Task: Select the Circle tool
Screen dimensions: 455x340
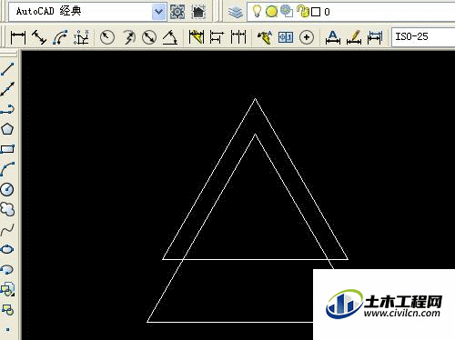Action: coord(7,189)
